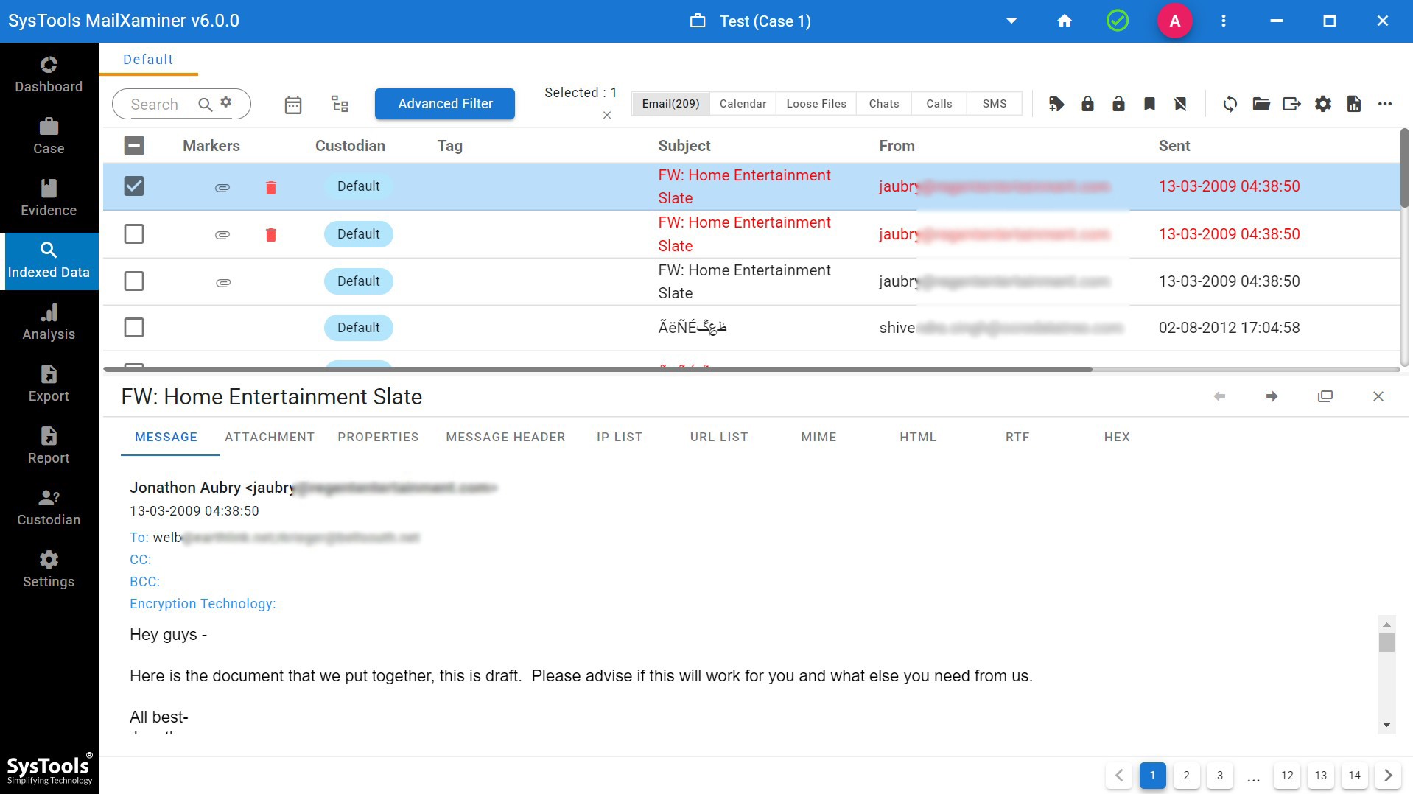Image resolution: width=1413 pixels, height=794 pixels.
Task: Pop out the preview in new window
Action: point(1325,396)
